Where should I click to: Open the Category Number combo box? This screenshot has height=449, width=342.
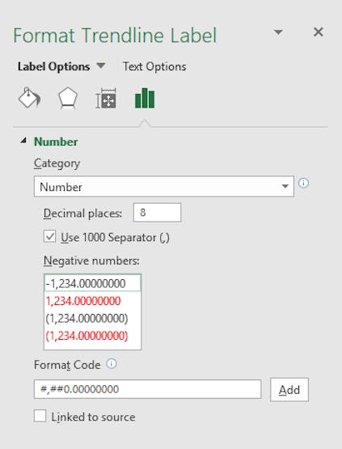tap(163, 186)
